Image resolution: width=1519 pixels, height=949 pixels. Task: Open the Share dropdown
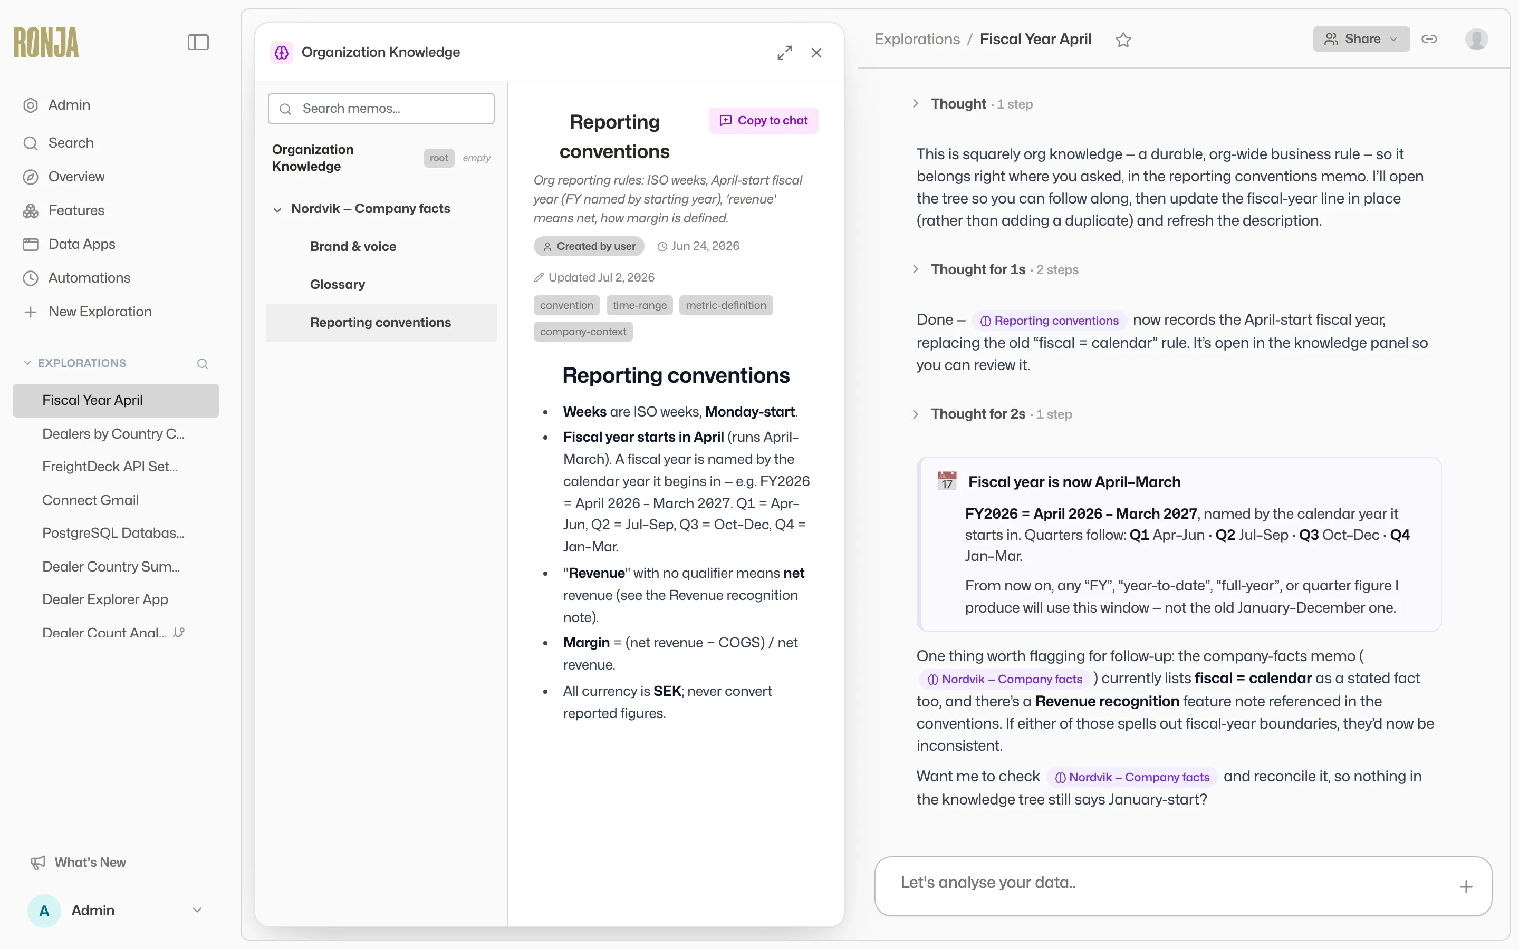tap(1361, 39)
